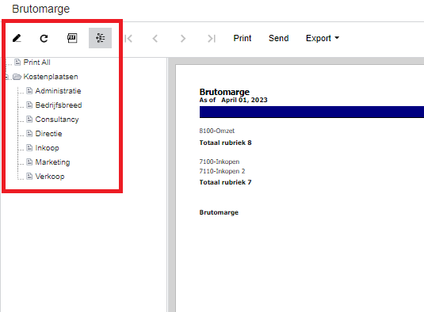This screenshot has width=424, height=312.
Task: Click the document icon beside Directie
Action: [29, 134]
